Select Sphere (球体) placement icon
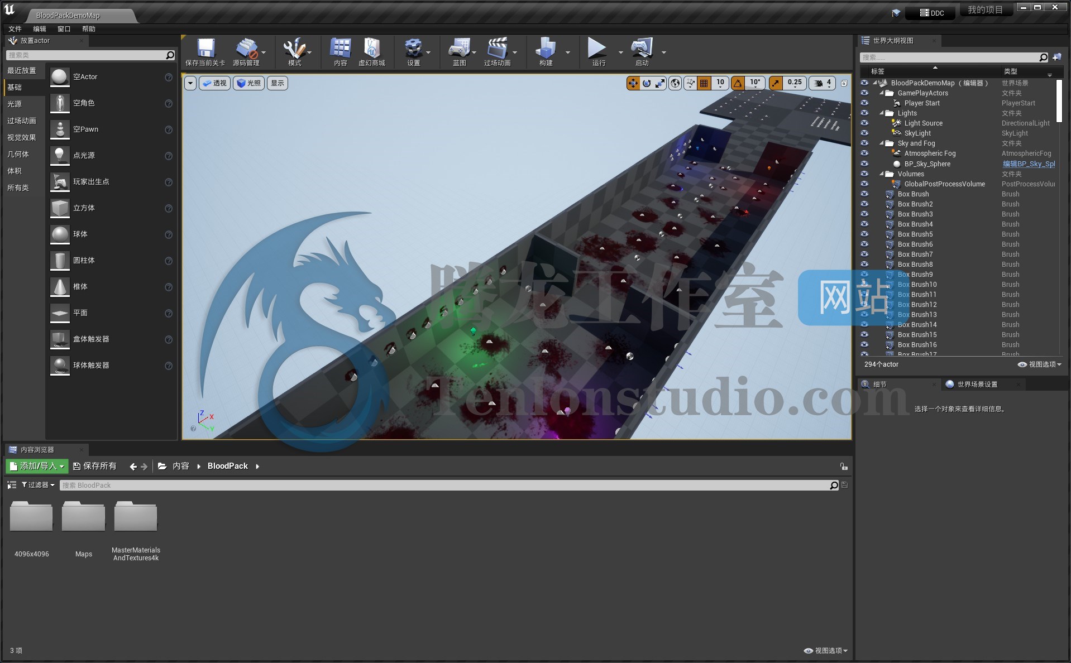Viewport: 1071px width, 663px height. point(60,234)
